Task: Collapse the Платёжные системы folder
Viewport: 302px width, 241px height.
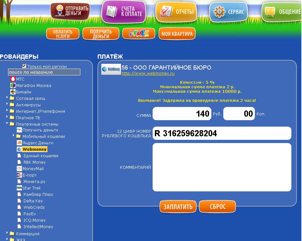Action: 7,123
